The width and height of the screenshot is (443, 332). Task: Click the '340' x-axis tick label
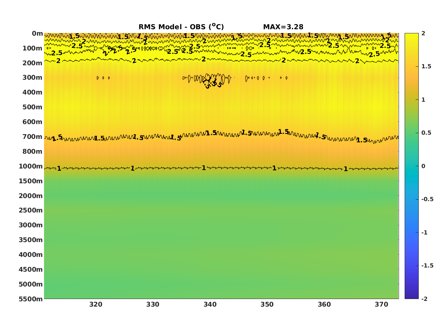[x=210, y=304]
